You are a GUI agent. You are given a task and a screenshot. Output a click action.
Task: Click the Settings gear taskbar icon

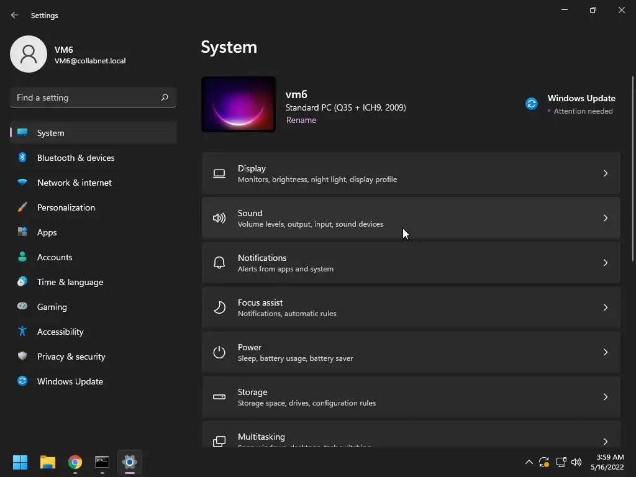coord(129,462)
